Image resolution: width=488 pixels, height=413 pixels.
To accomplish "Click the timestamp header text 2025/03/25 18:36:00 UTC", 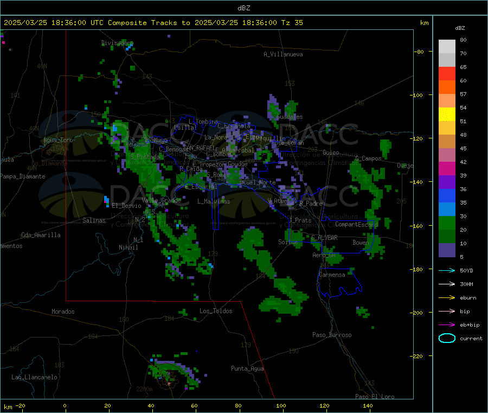I will coord(54,23).
